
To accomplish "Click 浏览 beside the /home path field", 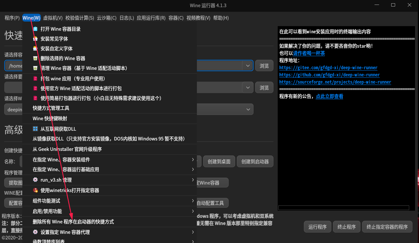I will tap(264, 66).
